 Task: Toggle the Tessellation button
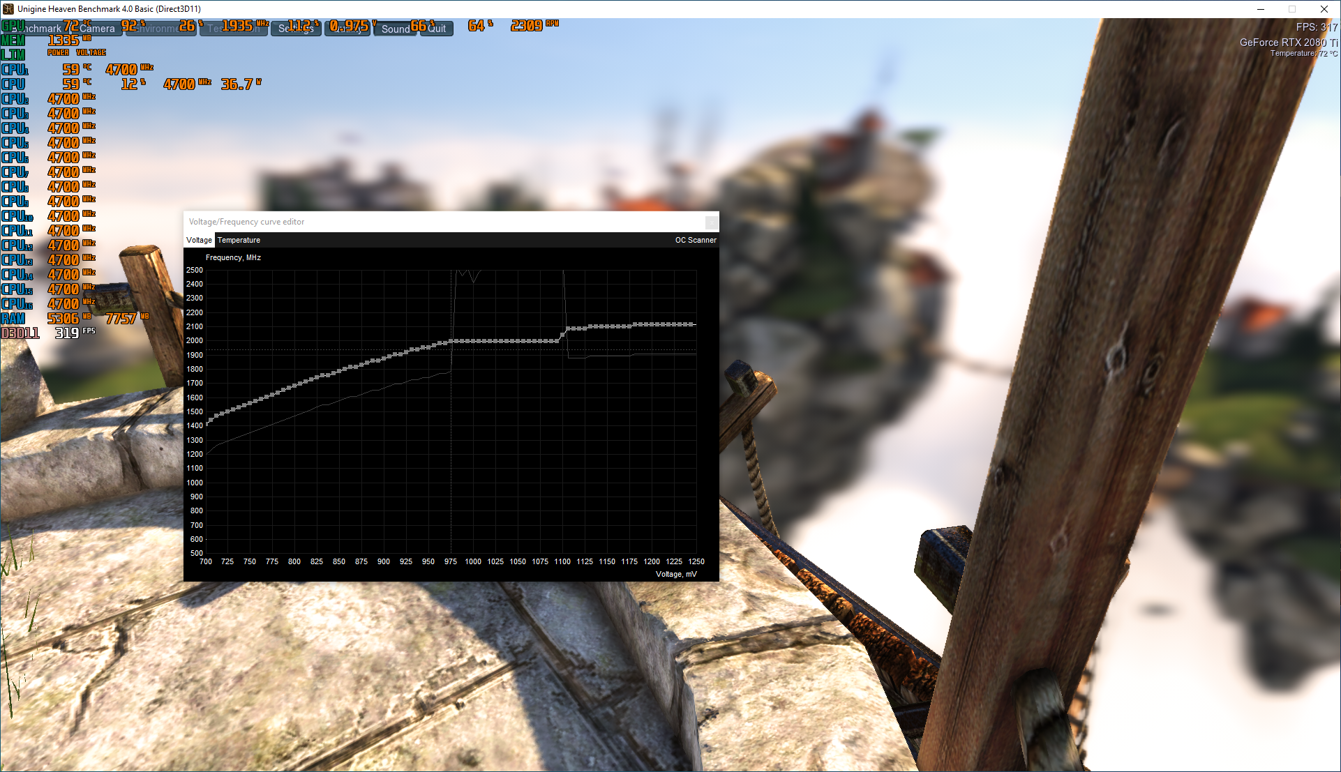(234, 29)
